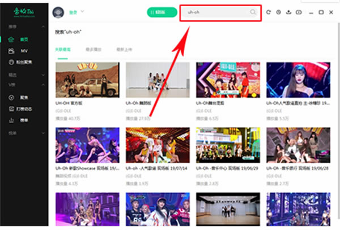The width and height of the screenshot is (340, 230).
Task: Play the purple stage thumbnail in bottom row
Action: coord(87,209)
